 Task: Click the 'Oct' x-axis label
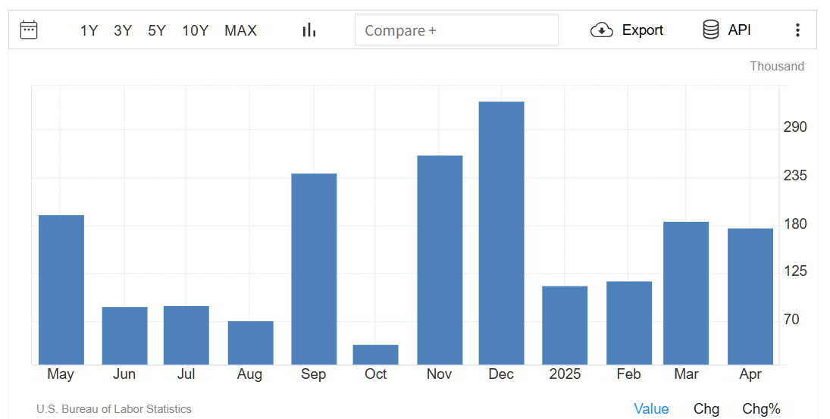tap(376, 374)
